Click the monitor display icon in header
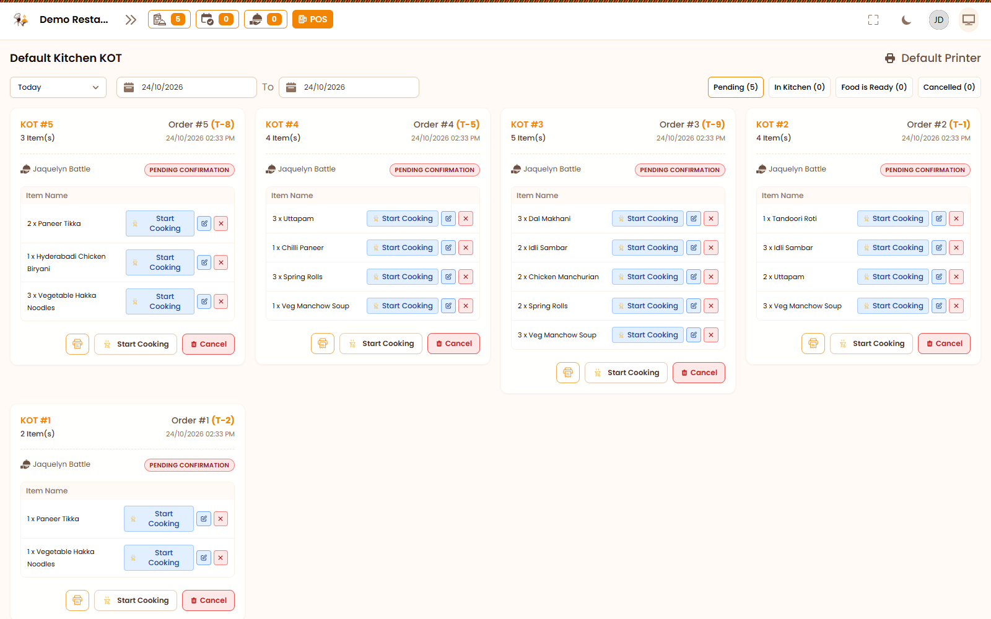The height and width of the screenshot is (619, 991). click(969, 20)
